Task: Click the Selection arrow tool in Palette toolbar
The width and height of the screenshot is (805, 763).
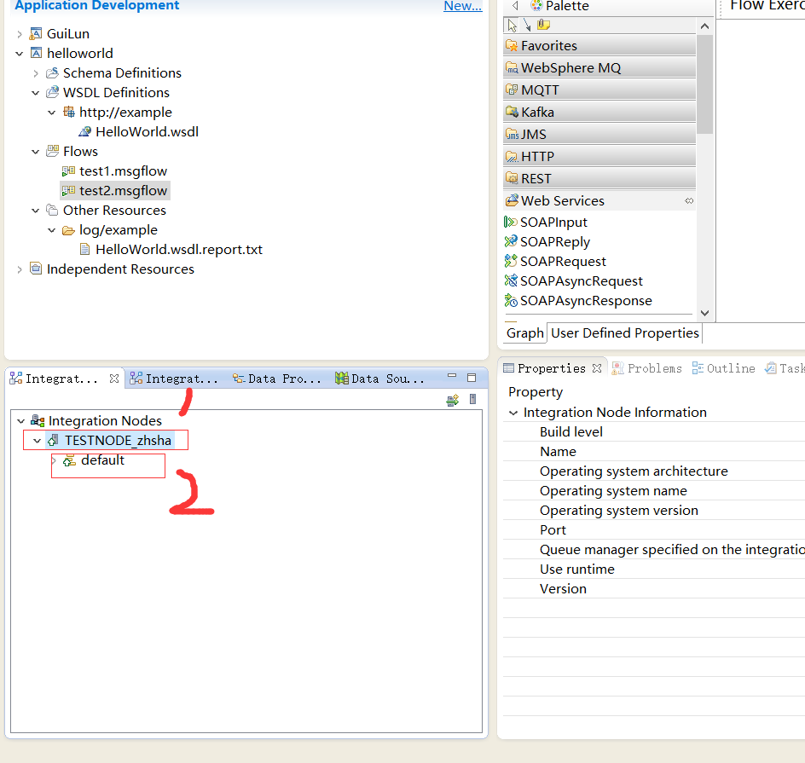Action: pos(513,25)
